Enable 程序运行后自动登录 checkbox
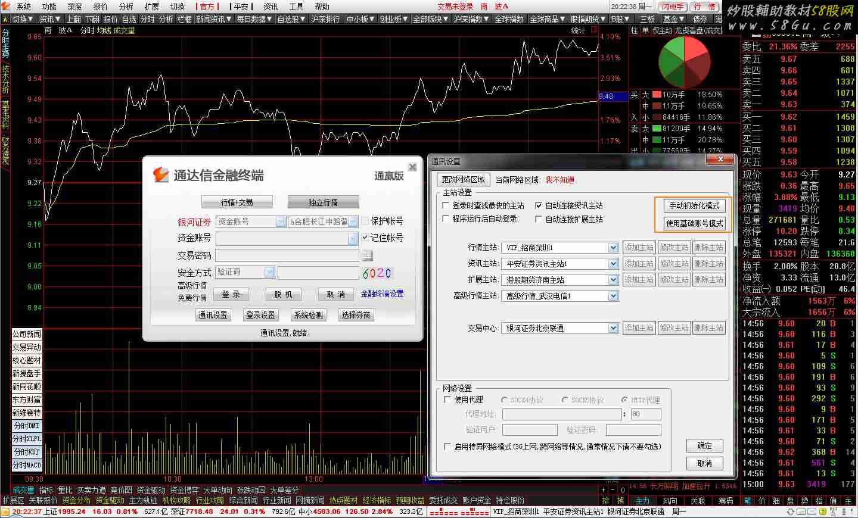The height and width of the screenshot is (518, 858). (x=446, y=219)
